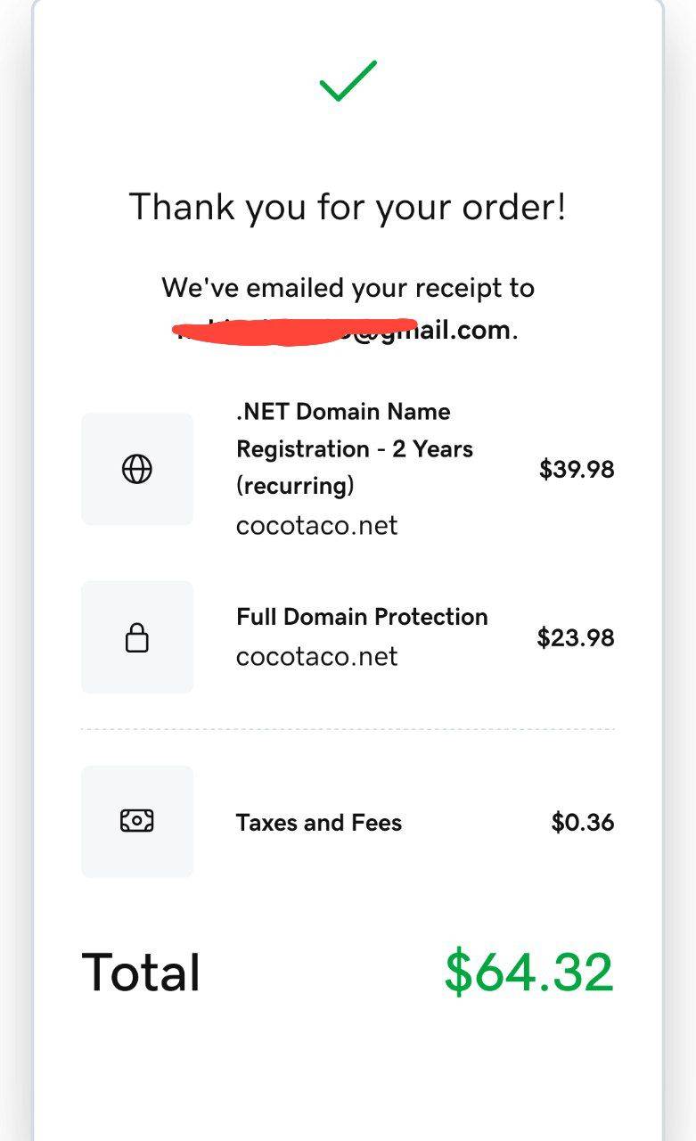
Task: Click the "Registration - 2 Years" text line
Action: pyautogui.click(x=354, y=449)
